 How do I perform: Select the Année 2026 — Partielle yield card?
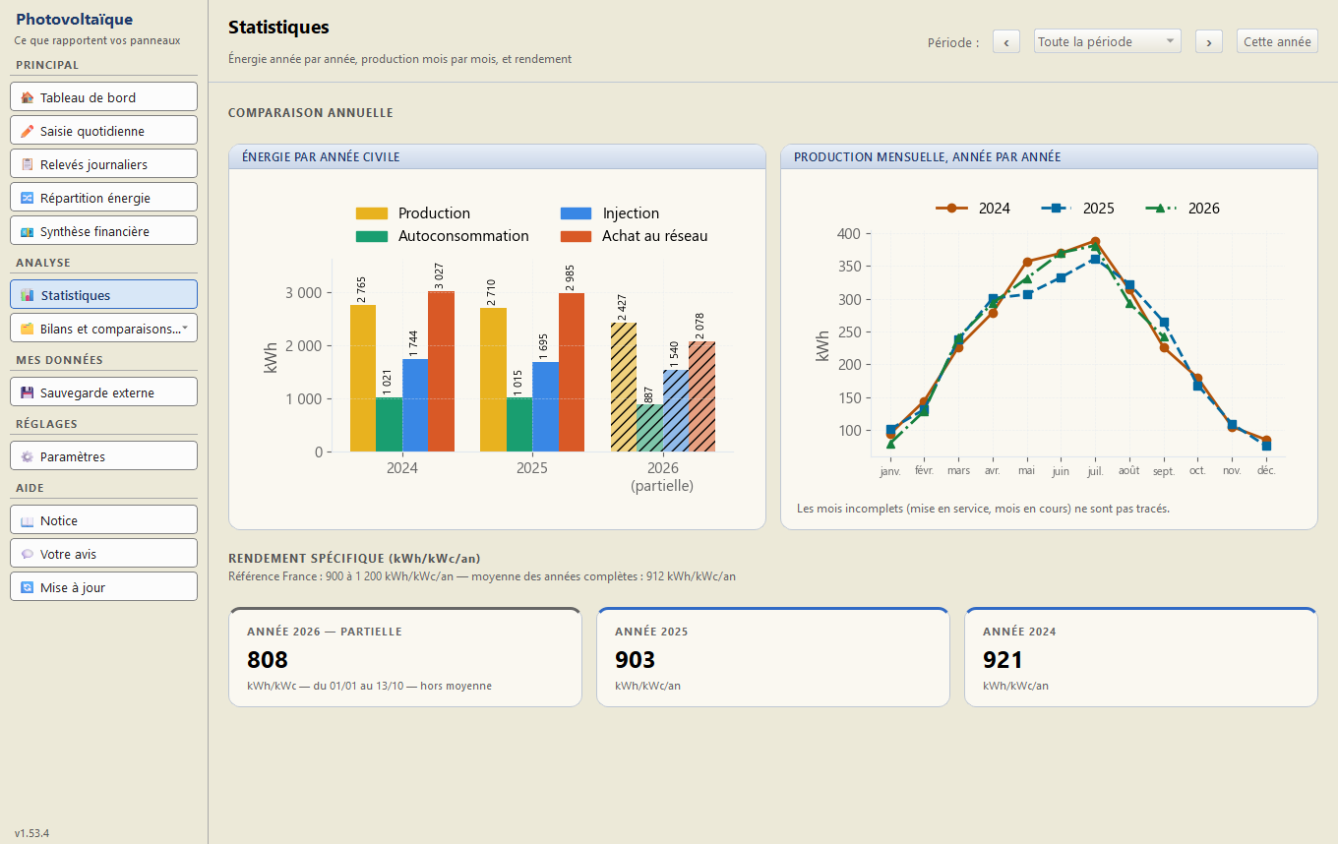[405, 657]
